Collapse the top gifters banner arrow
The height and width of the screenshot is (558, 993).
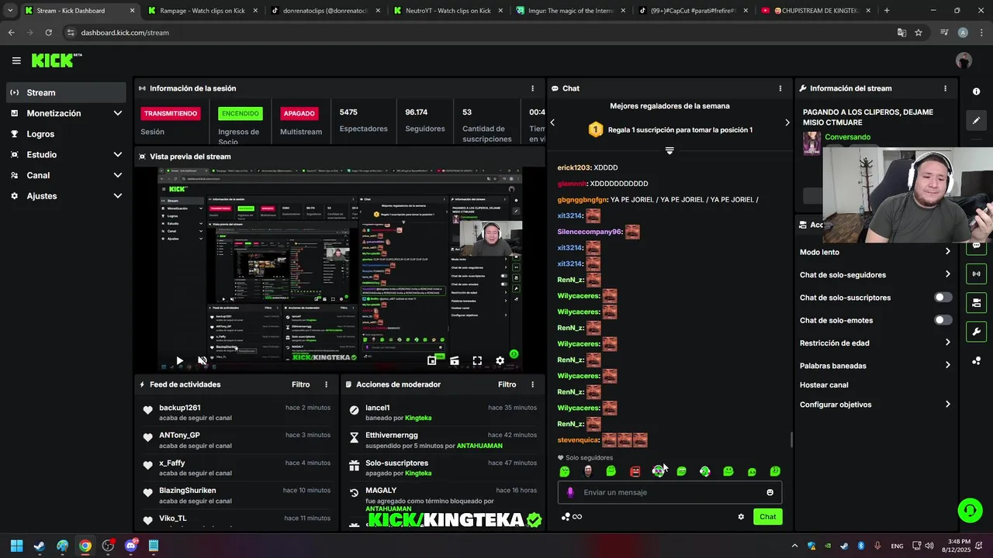tap(669, 150)
